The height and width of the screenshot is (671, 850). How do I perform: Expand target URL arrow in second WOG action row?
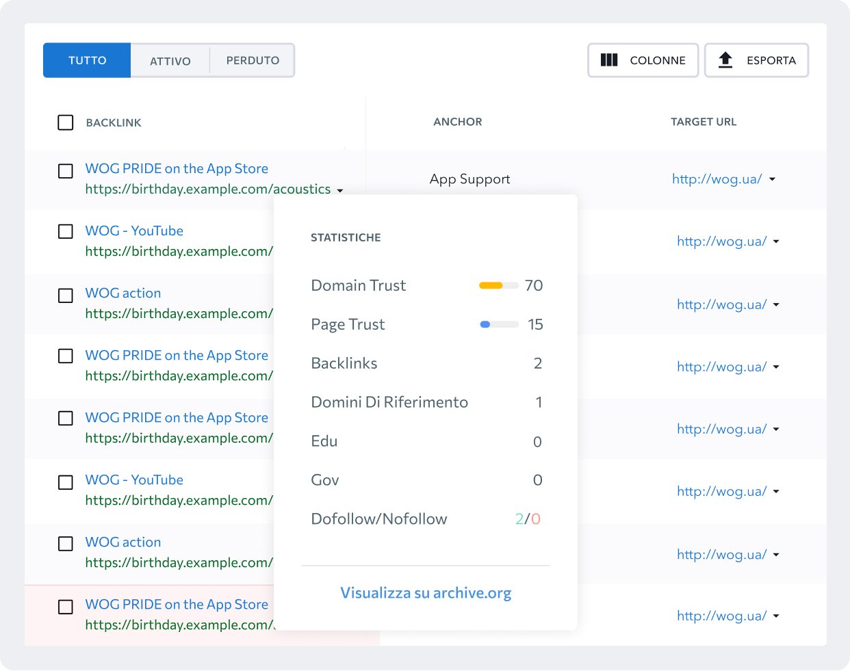point(776,555)
